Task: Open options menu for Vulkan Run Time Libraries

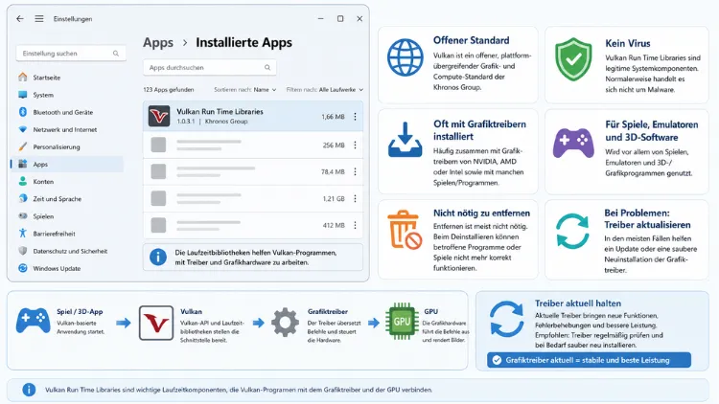Action: [355, 117]
